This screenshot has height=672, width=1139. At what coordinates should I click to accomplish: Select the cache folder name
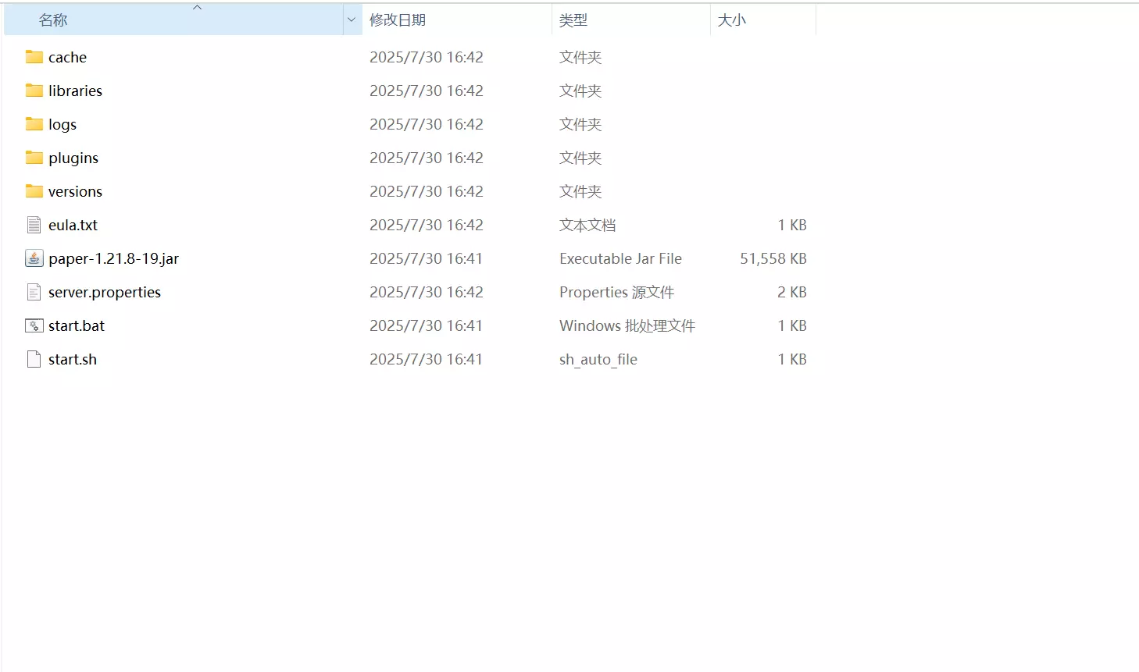click(67, 57)
